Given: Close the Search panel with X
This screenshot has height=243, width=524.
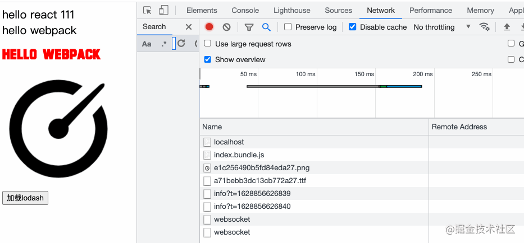Looking at the screenshot, I should (189, 27).
